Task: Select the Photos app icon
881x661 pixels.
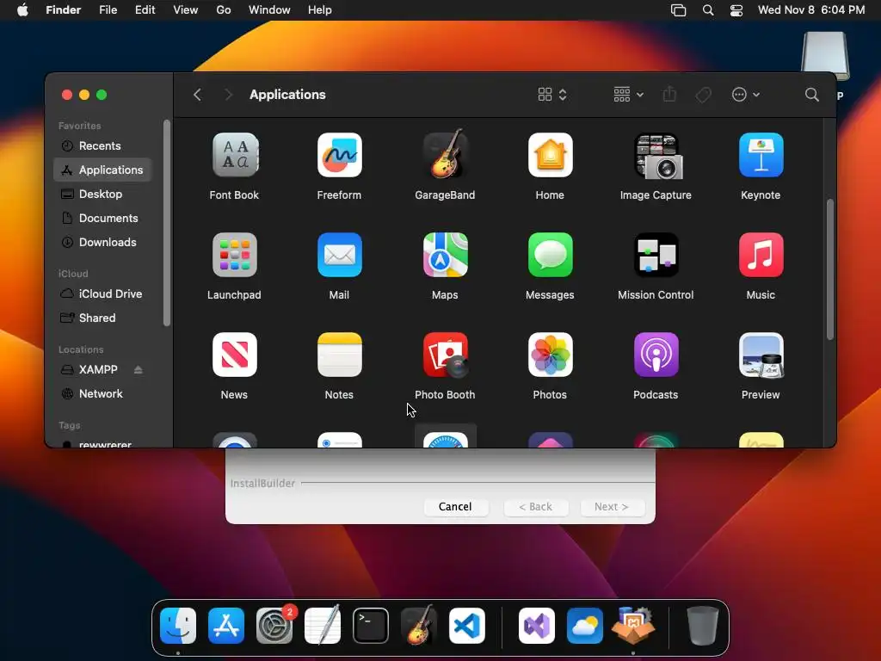Action: tap(550, 355)
